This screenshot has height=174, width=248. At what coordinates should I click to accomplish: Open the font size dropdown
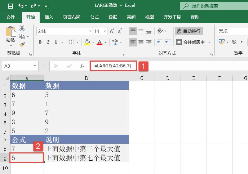pos(105,31)
